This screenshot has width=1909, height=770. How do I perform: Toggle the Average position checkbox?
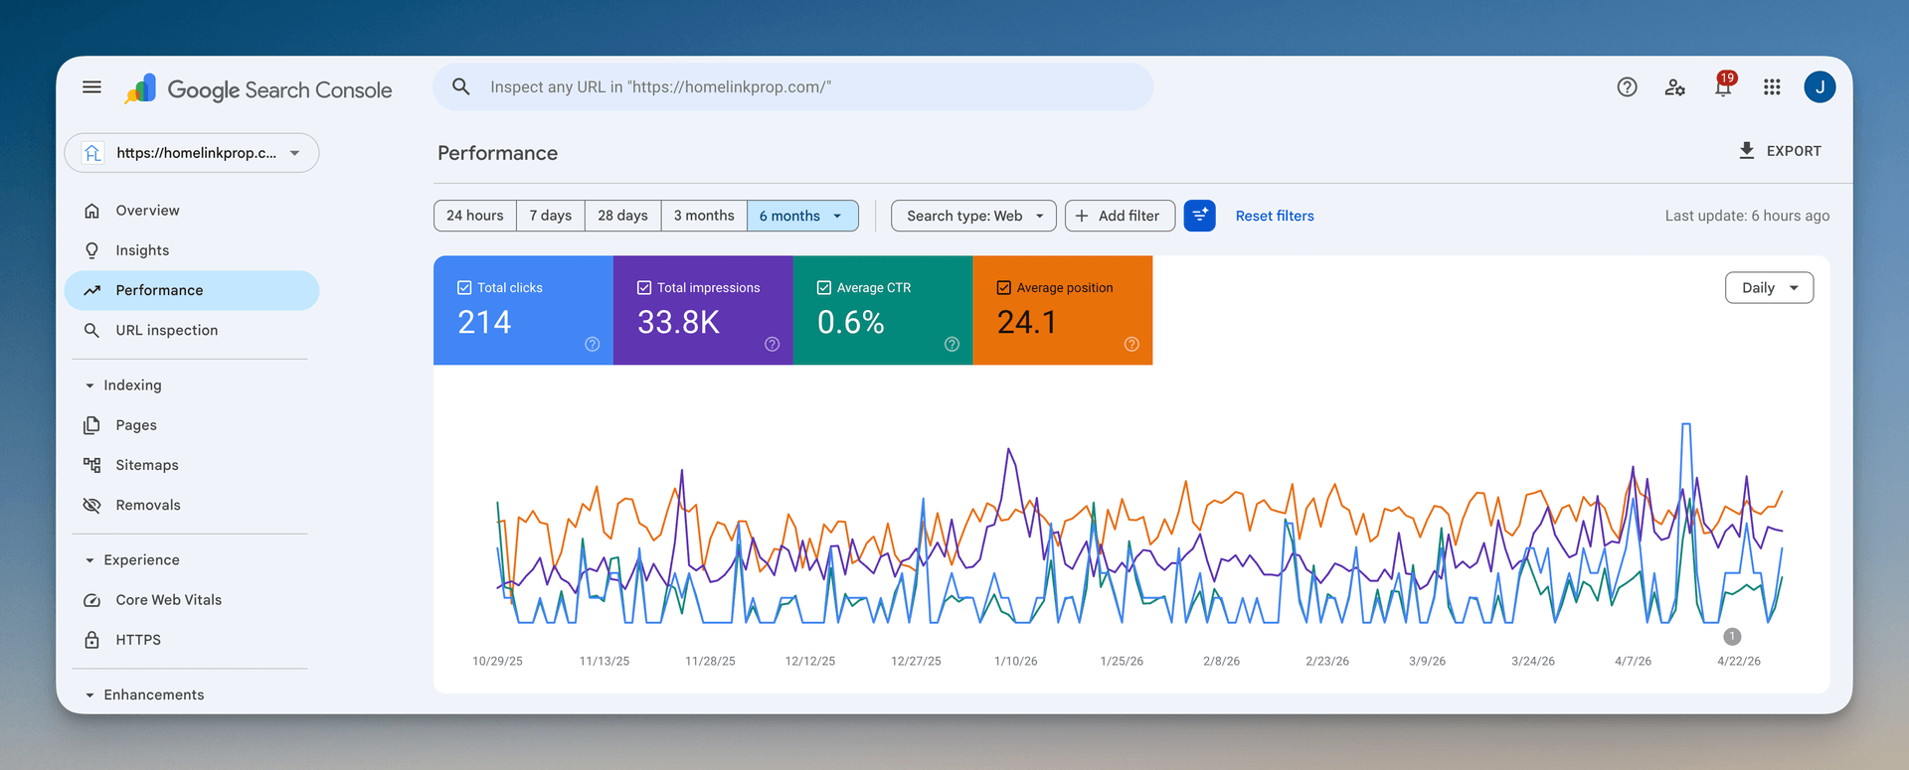pyautogui.click(x=1004, y=287)
